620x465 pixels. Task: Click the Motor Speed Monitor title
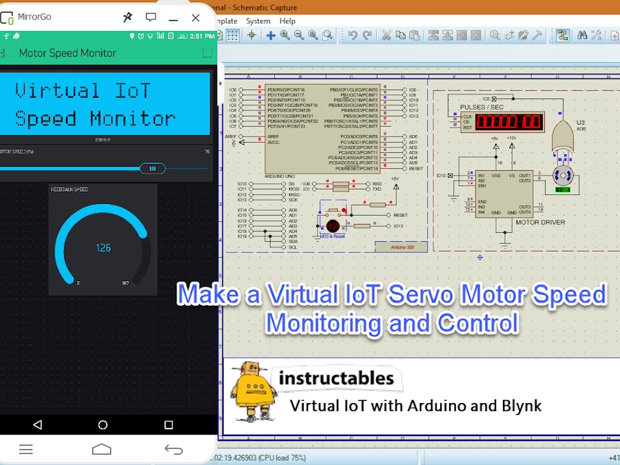[68, 53]
